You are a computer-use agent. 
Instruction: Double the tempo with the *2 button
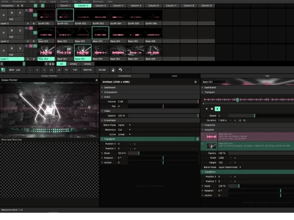coord(66,70)
